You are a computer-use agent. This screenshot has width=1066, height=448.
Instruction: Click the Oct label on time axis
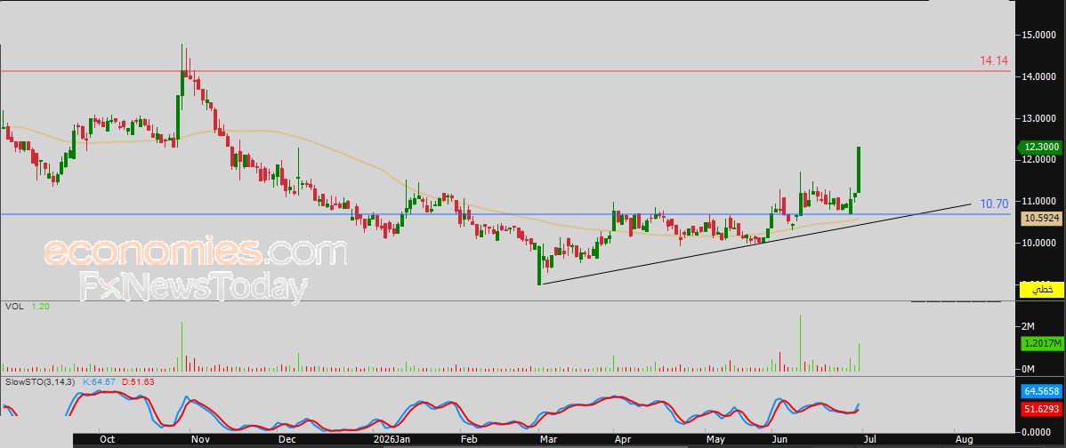[107, 439]
